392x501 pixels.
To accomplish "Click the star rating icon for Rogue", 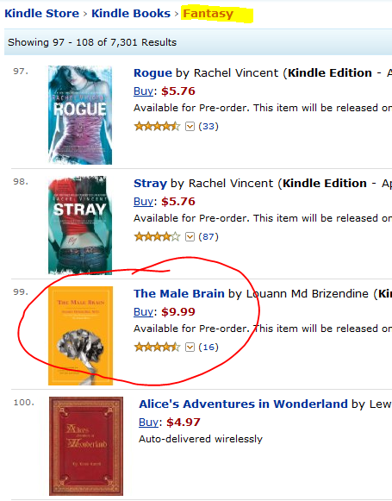I will pos(157,127).
